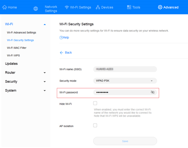
Task: Click the Advanced gear icon
Action: [x=160, y=7]
